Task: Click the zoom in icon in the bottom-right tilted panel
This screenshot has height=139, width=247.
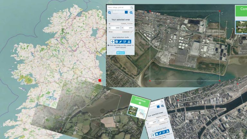Action: pyautogui.click(x=162, y=106)
